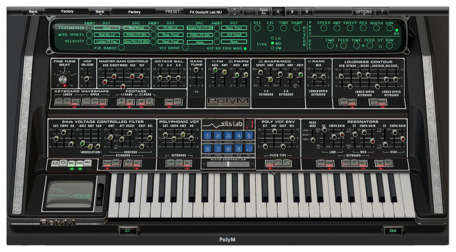Select the high-pass filter type icon
Image resolution: width=456 pixels, height=252 pixels.
point(287,163)
